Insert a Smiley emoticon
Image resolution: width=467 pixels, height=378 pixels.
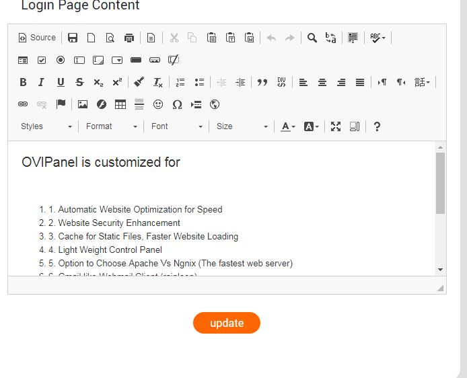(x=158, y=104)
